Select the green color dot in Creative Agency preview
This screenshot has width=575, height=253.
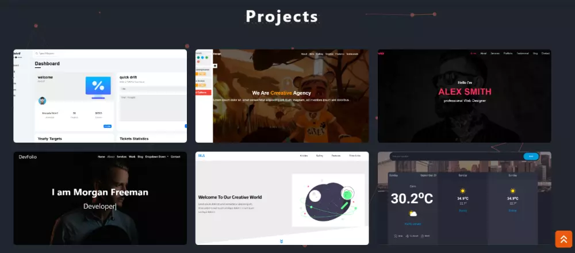point(206,57)
